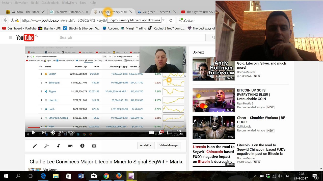Screen dimensions: 323x181
Task: Close the Poloniex tab
Action: pyautogui.click(x=87, y=12)
